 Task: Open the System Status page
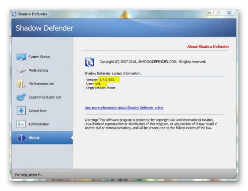pyautogui.click(x=39, y=57)
